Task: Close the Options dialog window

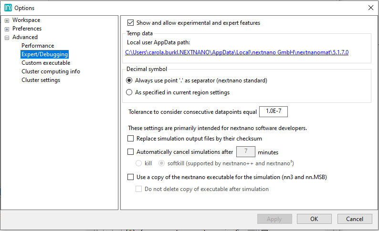Action: coord(370,8)
